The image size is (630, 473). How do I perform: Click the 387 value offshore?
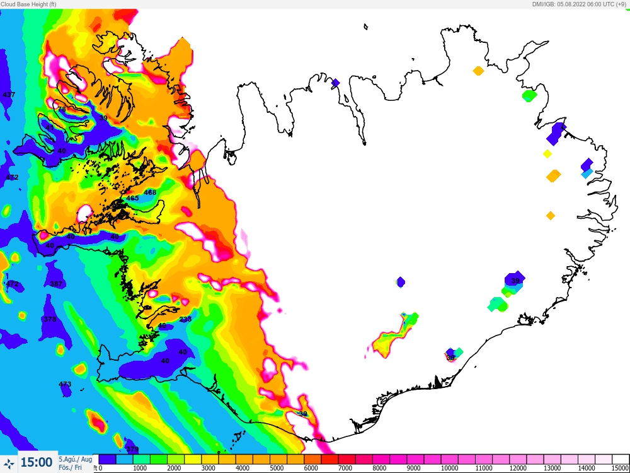(x=56, y=284)
